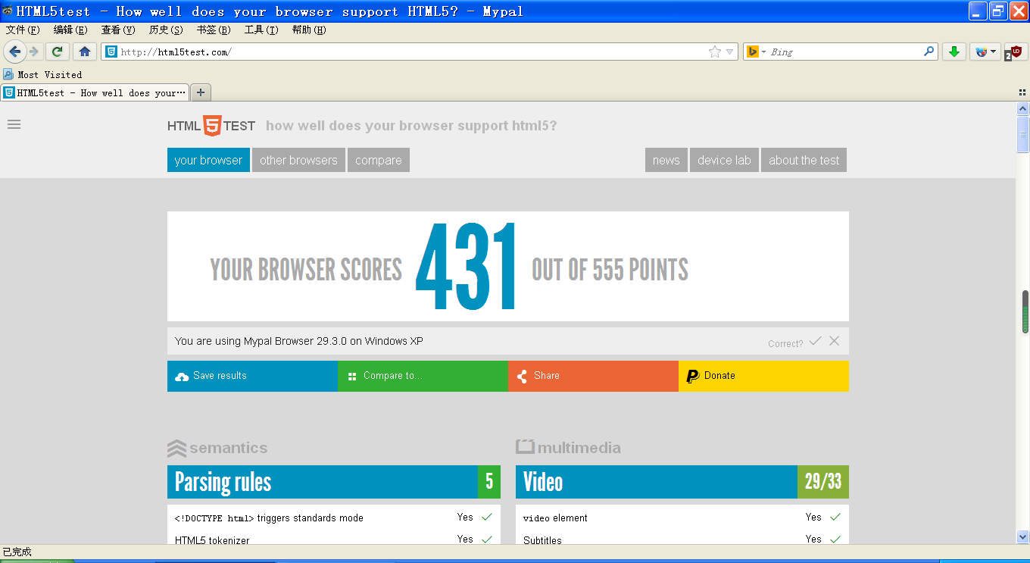1030x563 pixels.
Task: Click the orange Share button
Action: (x=593, y=376)
